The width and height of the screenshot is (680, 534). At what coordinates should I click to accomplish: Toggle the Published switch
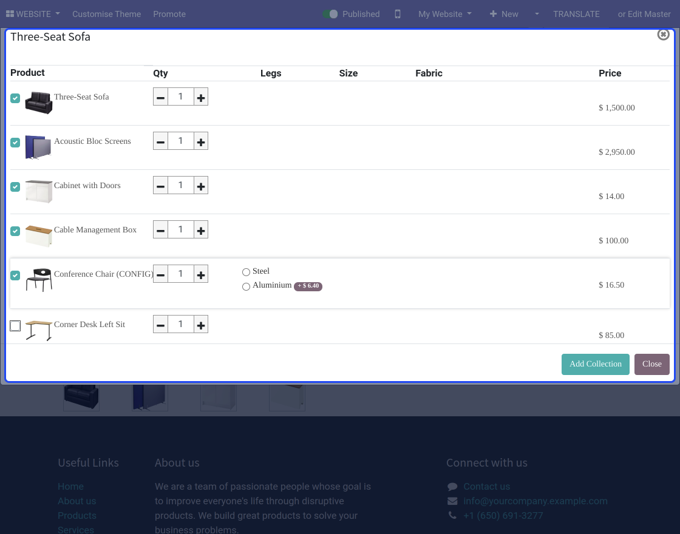(x=330, y=14)
